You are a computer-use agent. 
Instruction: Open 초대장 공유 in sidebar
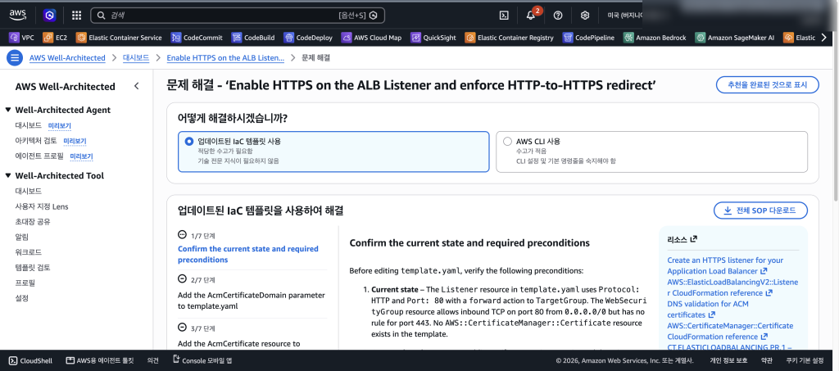(x=33, y=221)
